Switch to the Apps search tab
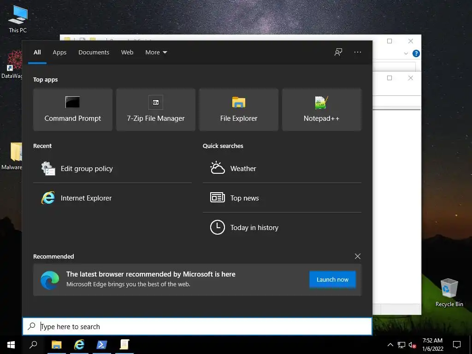The width and height of the screenshot is (472, 354). [x=59, y=52]
